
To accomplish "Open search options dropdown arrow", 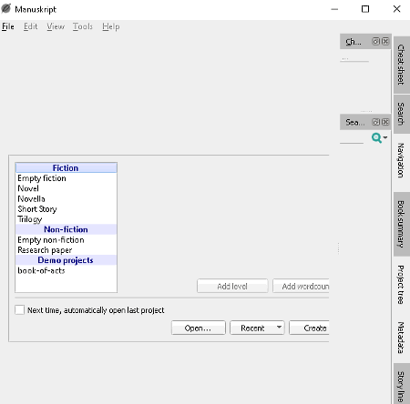I will 385,137.
